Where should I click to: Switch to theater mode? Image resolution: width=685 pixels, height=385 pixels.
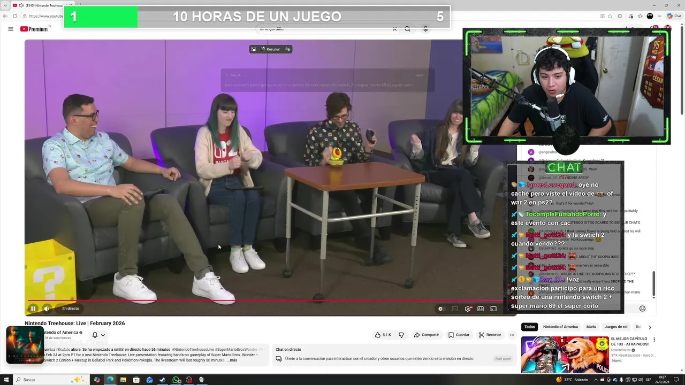[x=481, y=309]
